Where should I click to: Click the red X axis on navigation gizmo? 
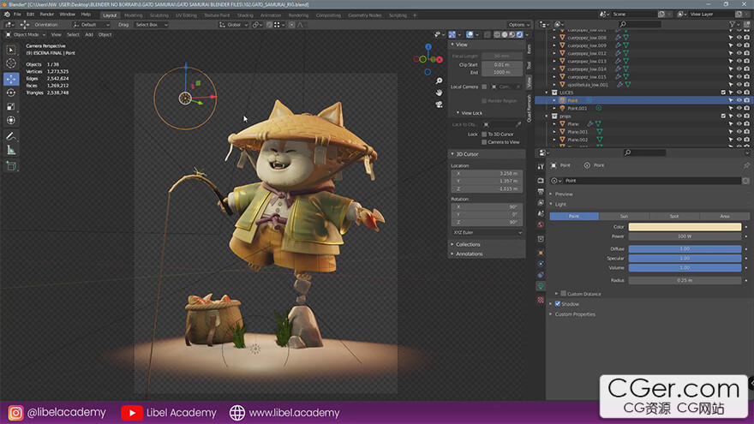tap(439, 60)
